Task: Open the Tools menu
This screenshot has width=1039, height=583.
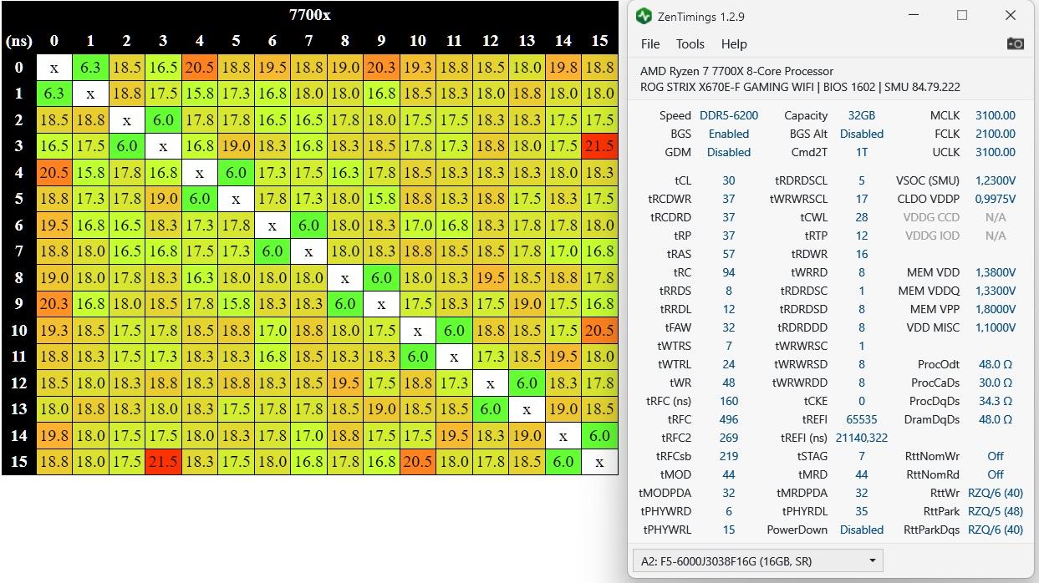Action: click(690, 44)
